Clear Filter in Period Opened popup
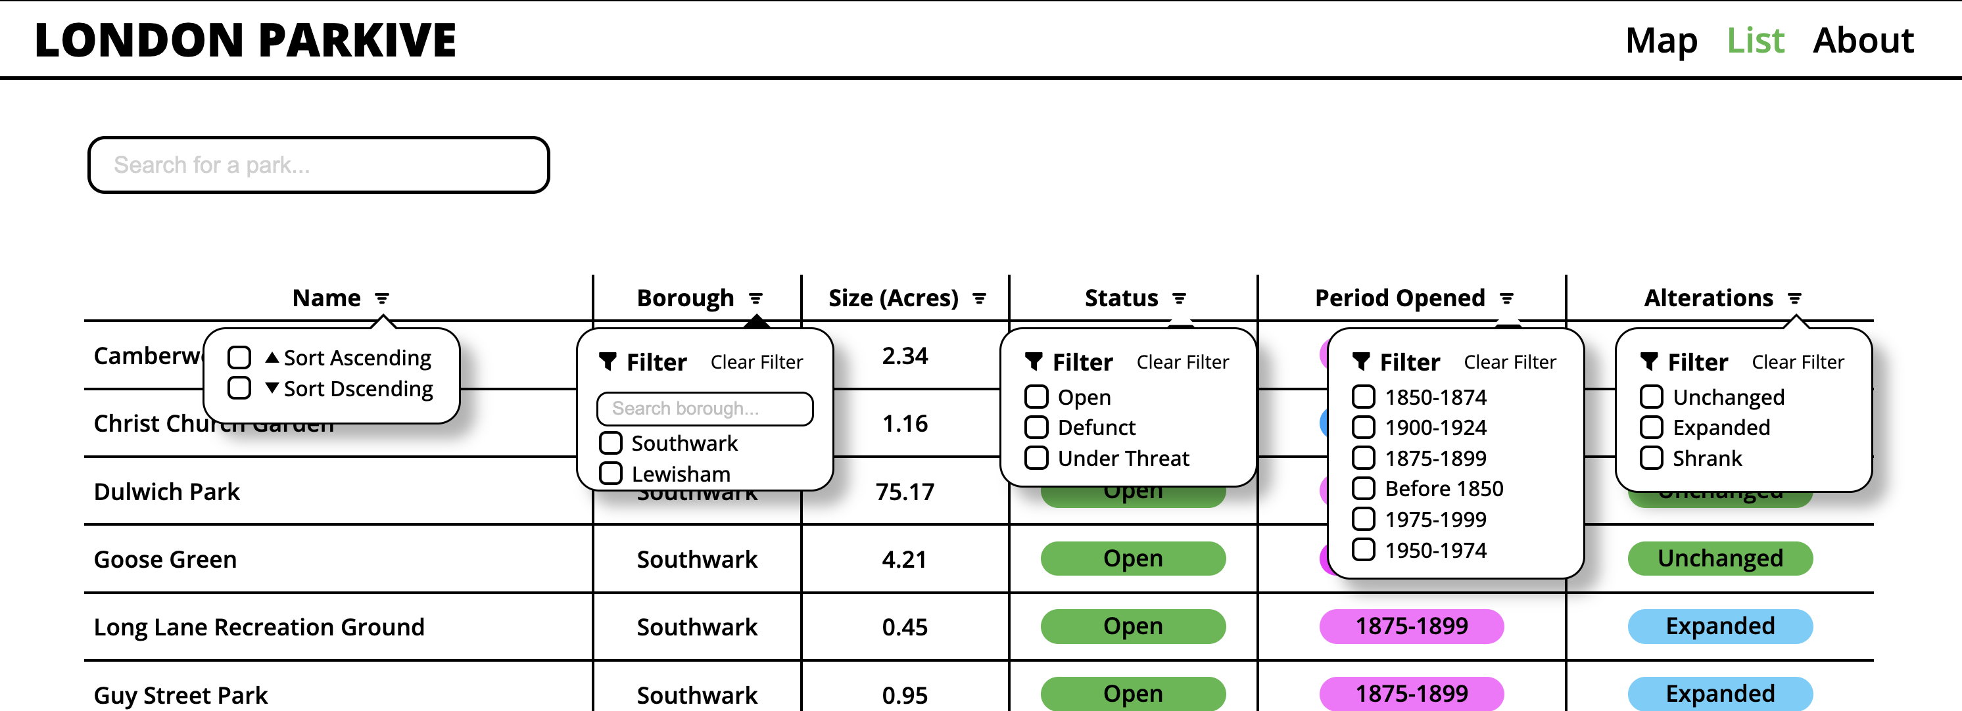Image resolution: width=1962 pixels, height=711 pixels. [1509, 362]
